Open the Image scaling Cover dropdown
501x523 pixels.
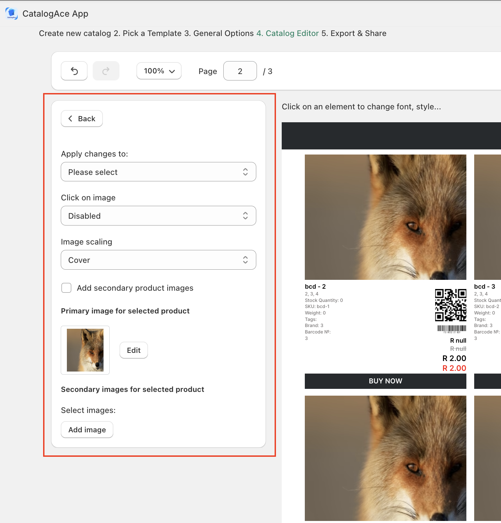click(x=158, y=260)
